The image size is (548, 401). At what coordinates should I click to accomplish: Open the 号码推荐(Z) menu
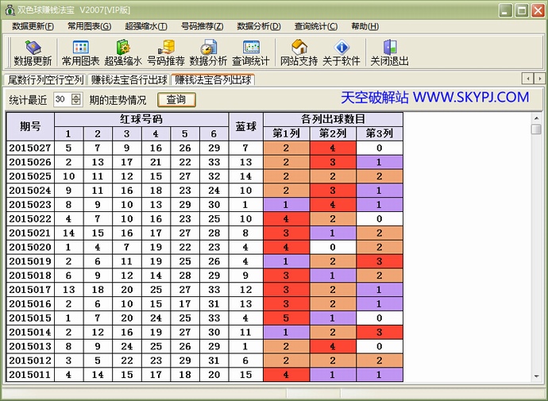pos(202,26)
